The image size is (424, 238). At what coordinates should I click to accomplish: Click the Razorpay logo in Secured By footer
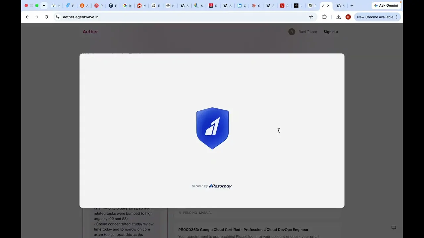(220, 186)
